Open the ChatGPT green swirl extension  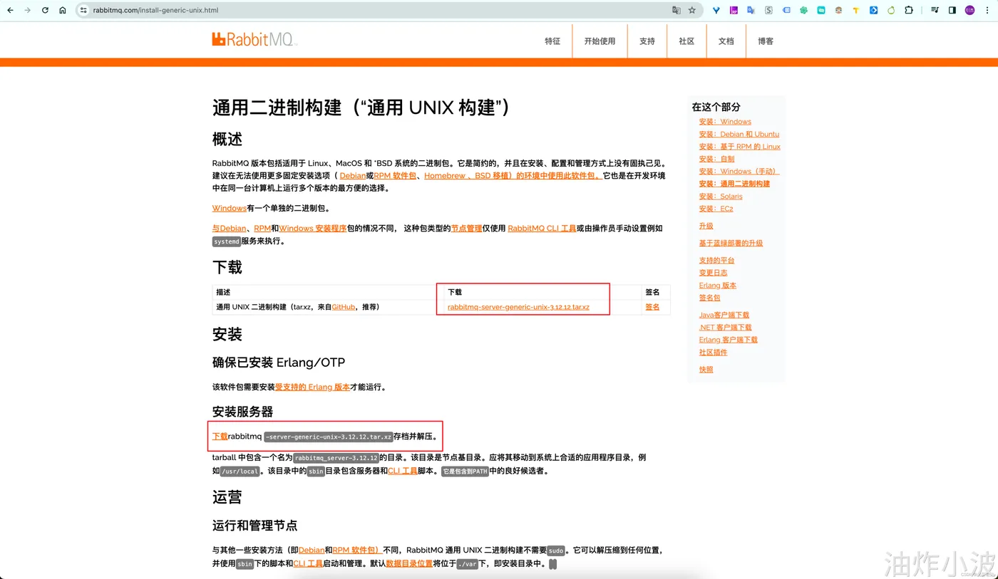pyautogui.click(x=803, y=11)
